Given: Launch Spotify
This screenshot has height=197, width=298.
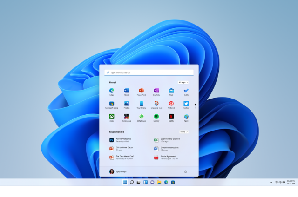Looking at the screenshot, I should tap(156, 118).
